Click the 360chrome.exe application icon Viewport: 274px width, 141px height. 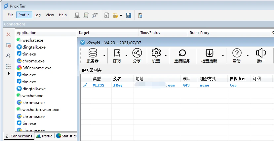tap(19, 68)
